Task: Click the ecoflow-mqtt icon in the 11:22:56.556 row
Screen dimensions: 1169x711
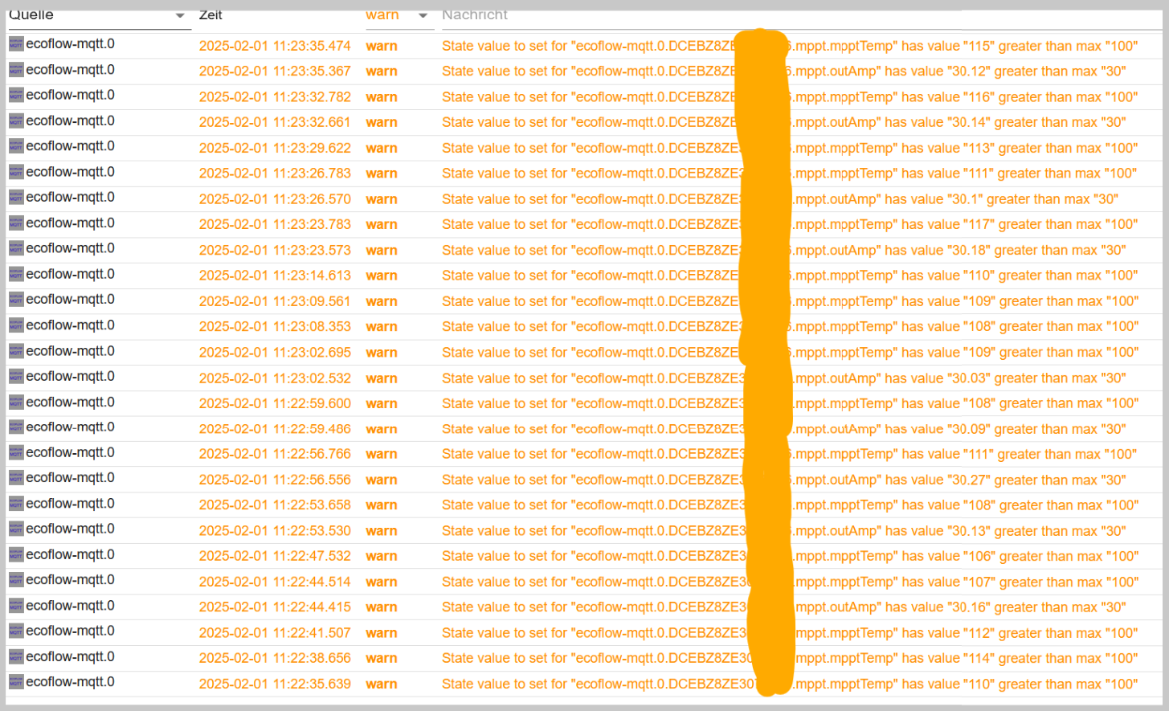Action: (x=16, y=478)
